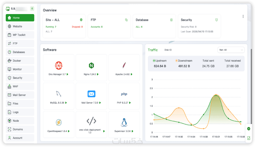Click the globe icon in Site card
The image size is (255, 147).
(x=81, y=20)
